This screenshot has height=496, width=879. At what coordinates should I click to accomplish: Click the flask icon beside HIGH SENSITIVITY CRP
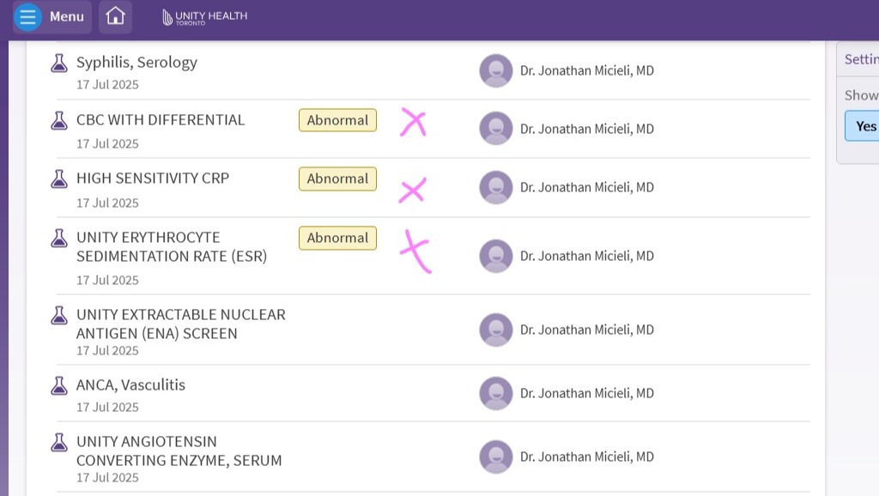click(59, 178)
